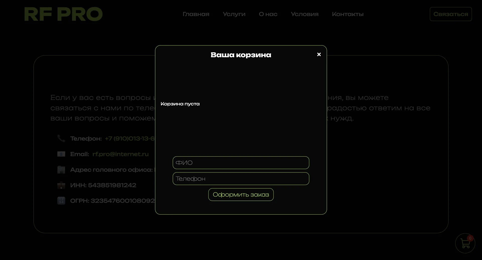Image resolution: width=482 pixels, height=260 pixels.
Task: Click the Телефон: label in contacts
Action: [x=86, y=139]
